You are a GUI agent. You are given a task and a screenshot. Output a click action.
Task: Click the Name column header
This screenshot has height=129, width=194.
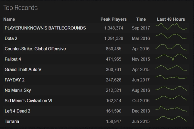(x=9, y=19)
